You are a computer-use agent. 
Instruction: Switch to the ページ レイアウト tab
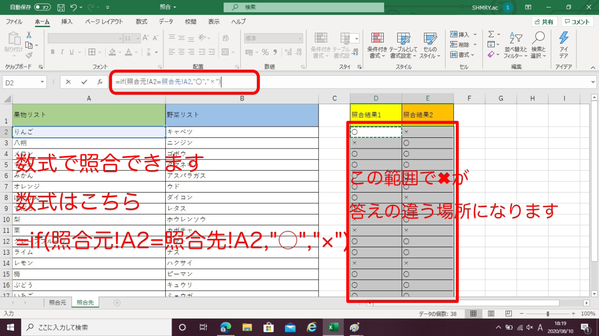tap(104, 21)
